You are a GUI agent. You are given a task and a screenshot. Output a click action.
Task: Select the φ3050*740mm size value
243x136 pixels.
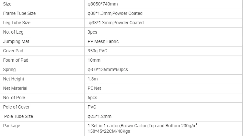coord(103,4)
